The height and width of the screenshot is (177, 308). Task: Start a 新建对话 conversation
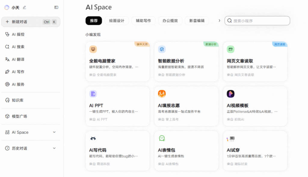click(21, 22)
